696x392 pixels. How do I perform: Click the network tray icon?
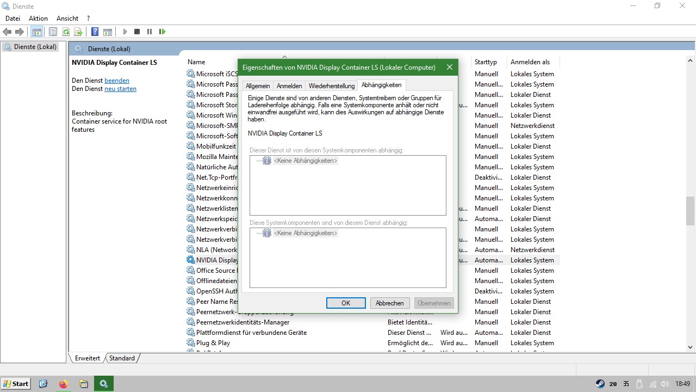click(654, 384)
